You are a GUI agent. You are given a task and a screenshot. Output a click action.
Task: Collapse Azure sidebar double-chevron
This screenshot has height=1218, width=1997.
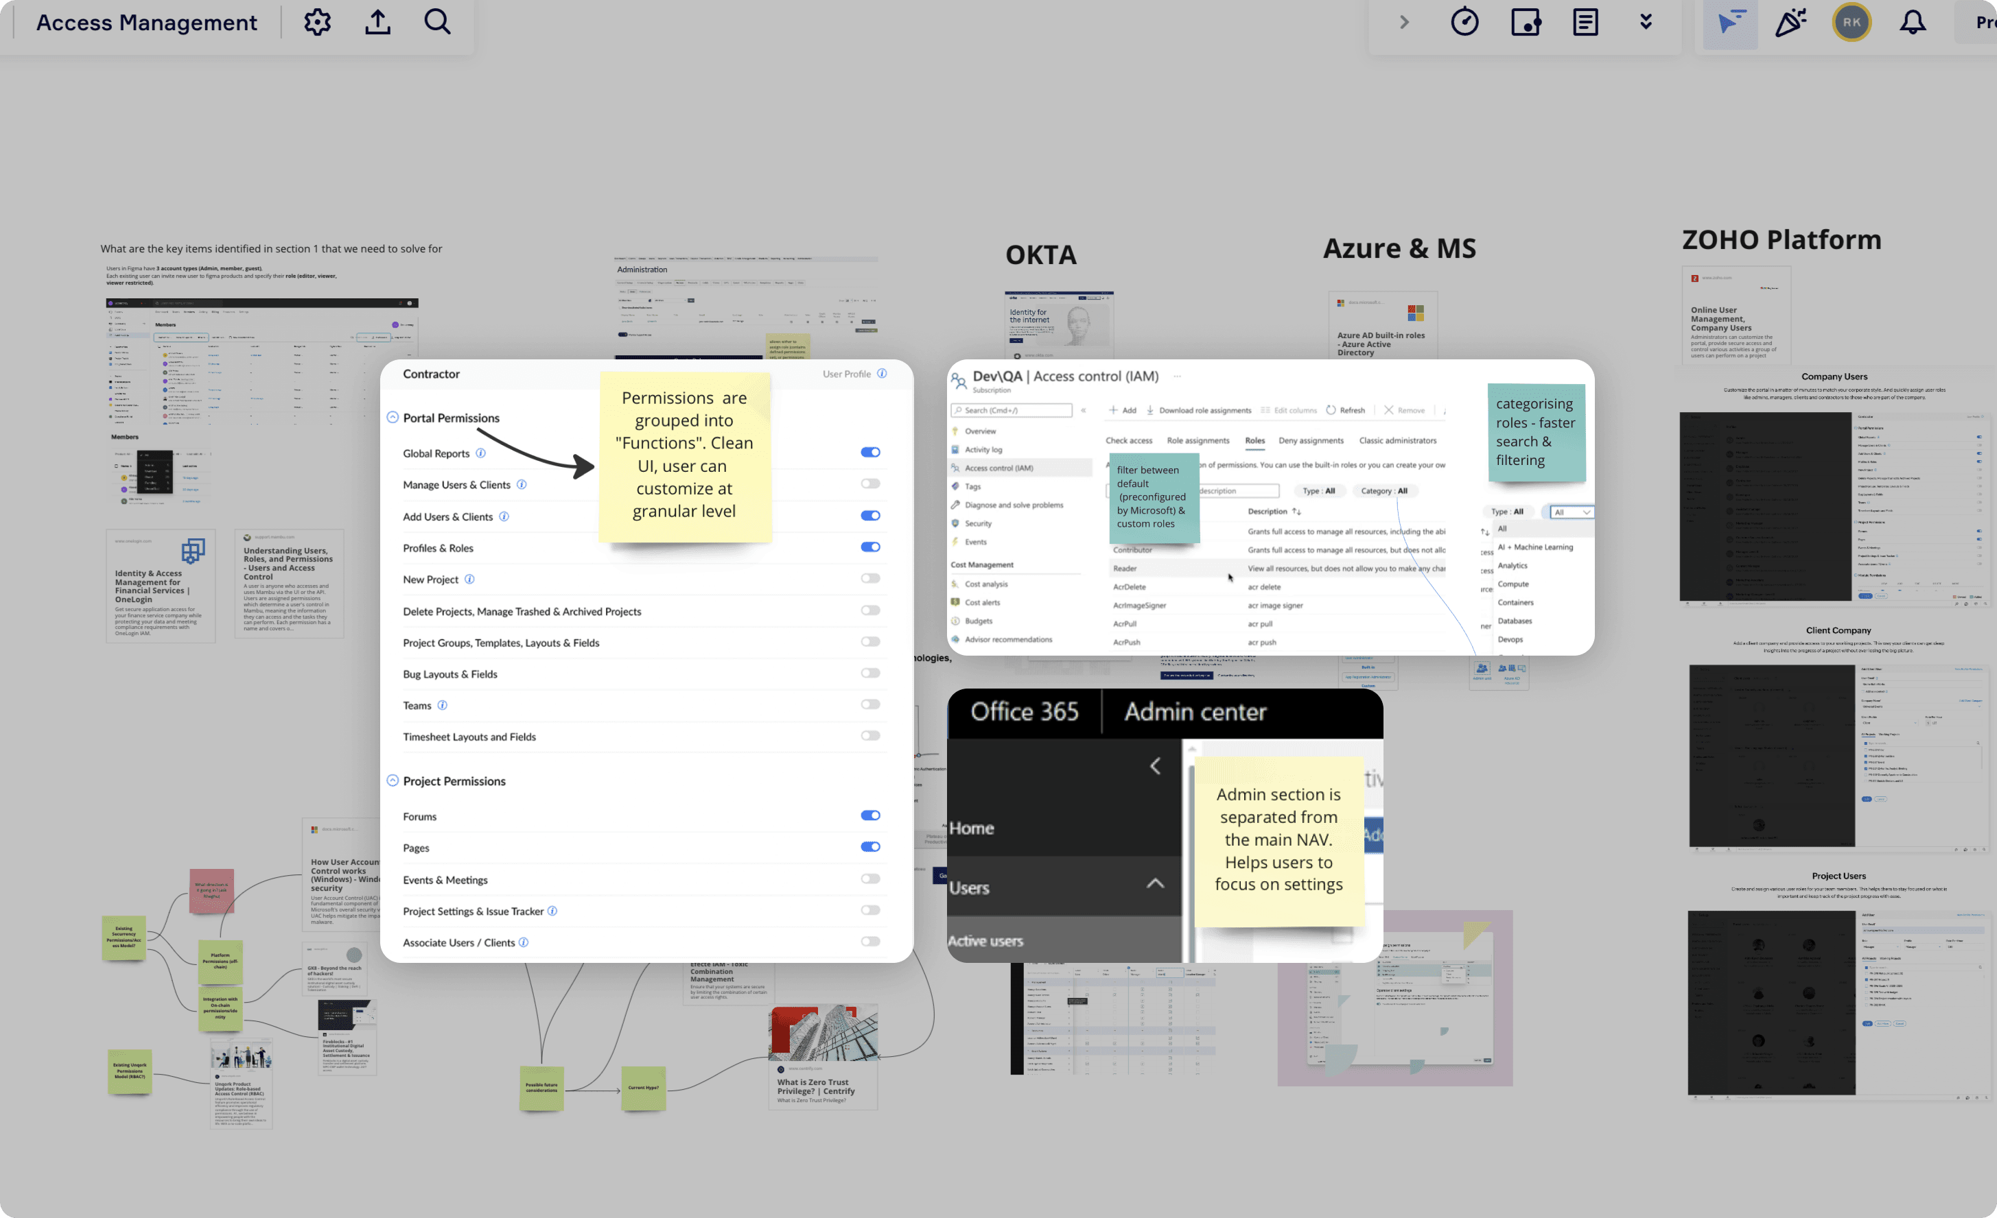[1084, 411]
